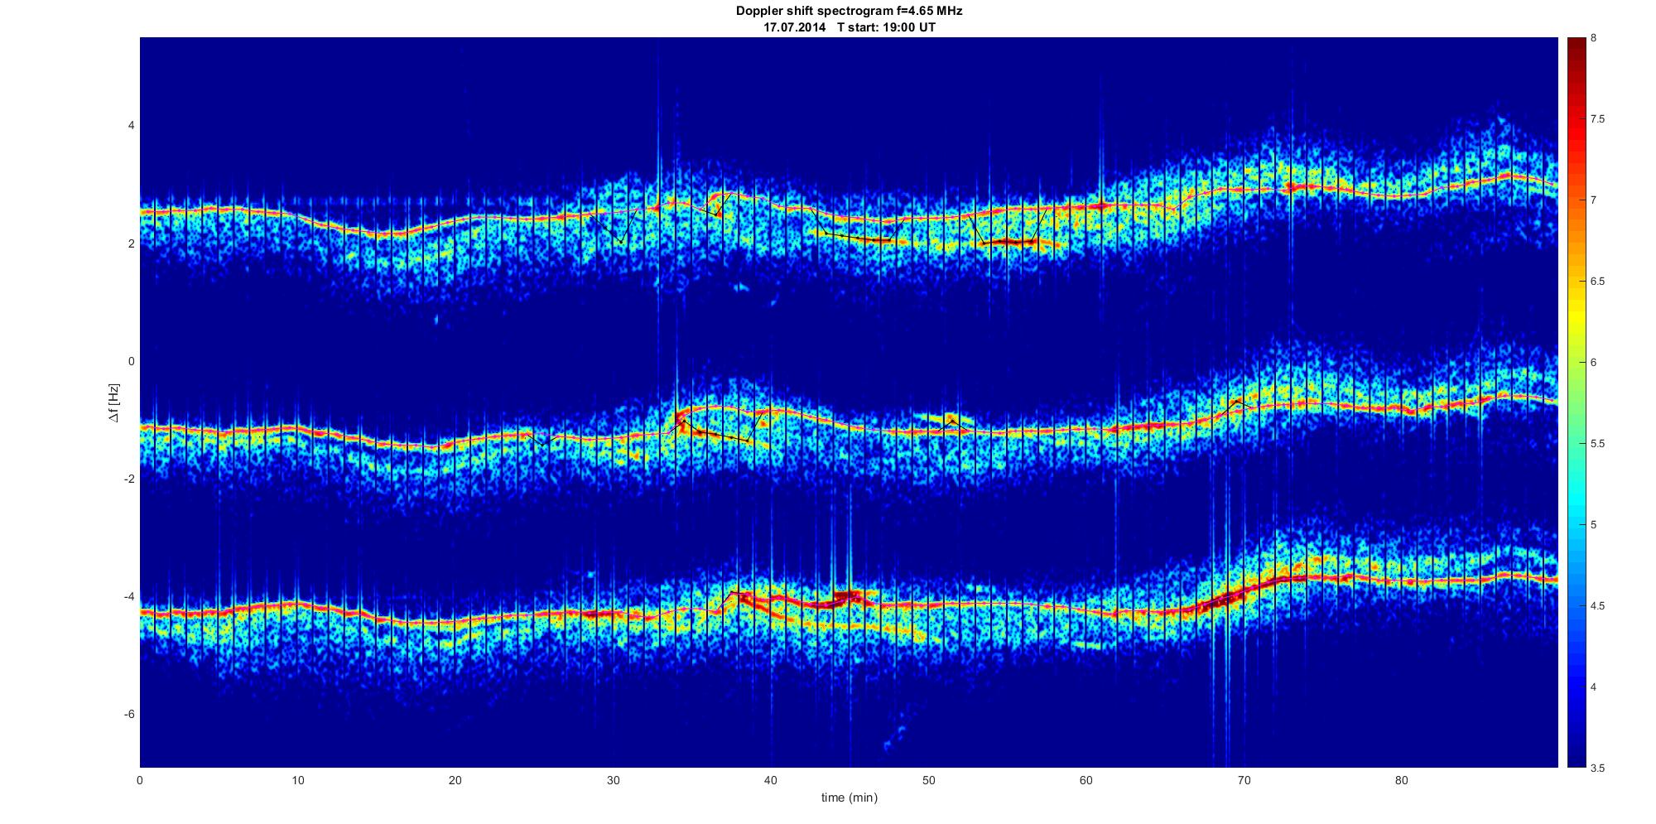Click the colorbar tick label '5'
This screenshot has height=824, width=1656.
(1594, 525)
